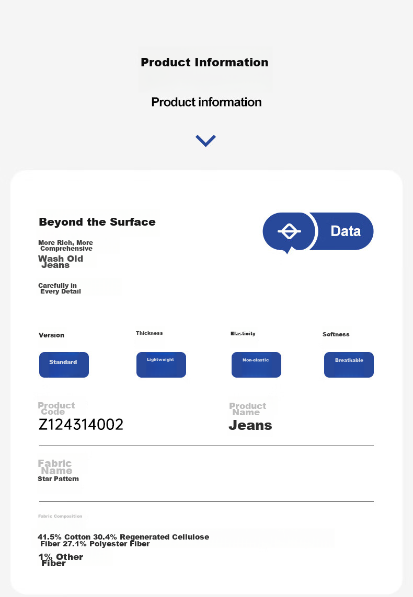Viewport: 413px width, 597px height.
Task: Click the 41.5% Cotton composition text
Action: click(123, 540)
